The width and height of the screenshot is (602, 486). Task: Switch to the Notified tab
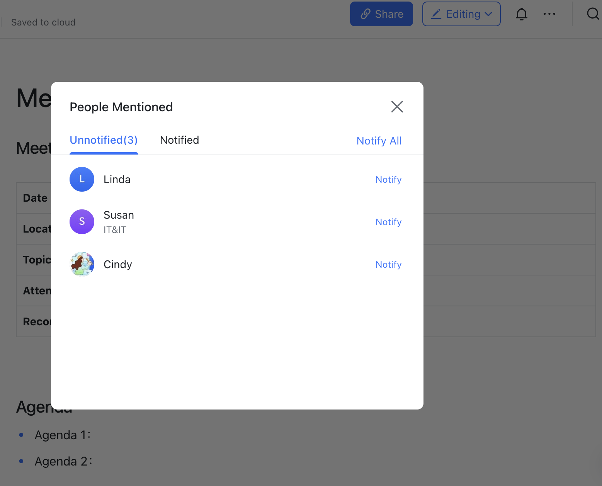tap(179, 140)
